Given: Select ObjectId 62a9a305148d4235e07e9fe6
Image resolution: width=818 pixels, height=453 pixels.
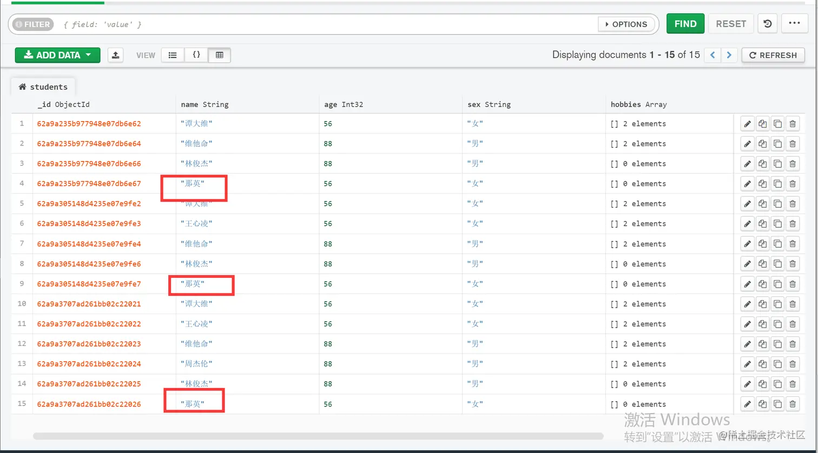Looking at the screenshot, I should [89, 264].
